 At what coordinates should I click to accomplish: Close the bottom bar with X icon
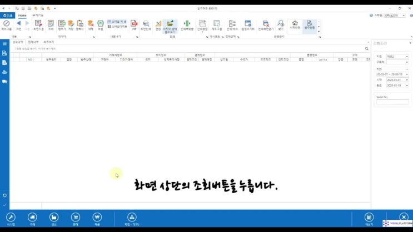404,217
